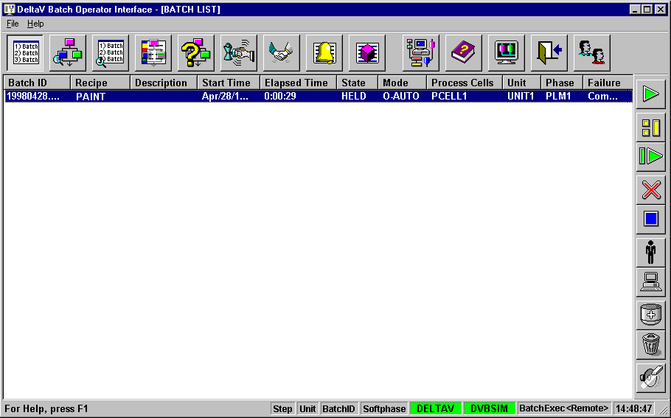Select batch ID 19980428 cell
Image resolution: width=671 pixels, height=418 pixels.
pyautogui.click(x=33, y=97)
